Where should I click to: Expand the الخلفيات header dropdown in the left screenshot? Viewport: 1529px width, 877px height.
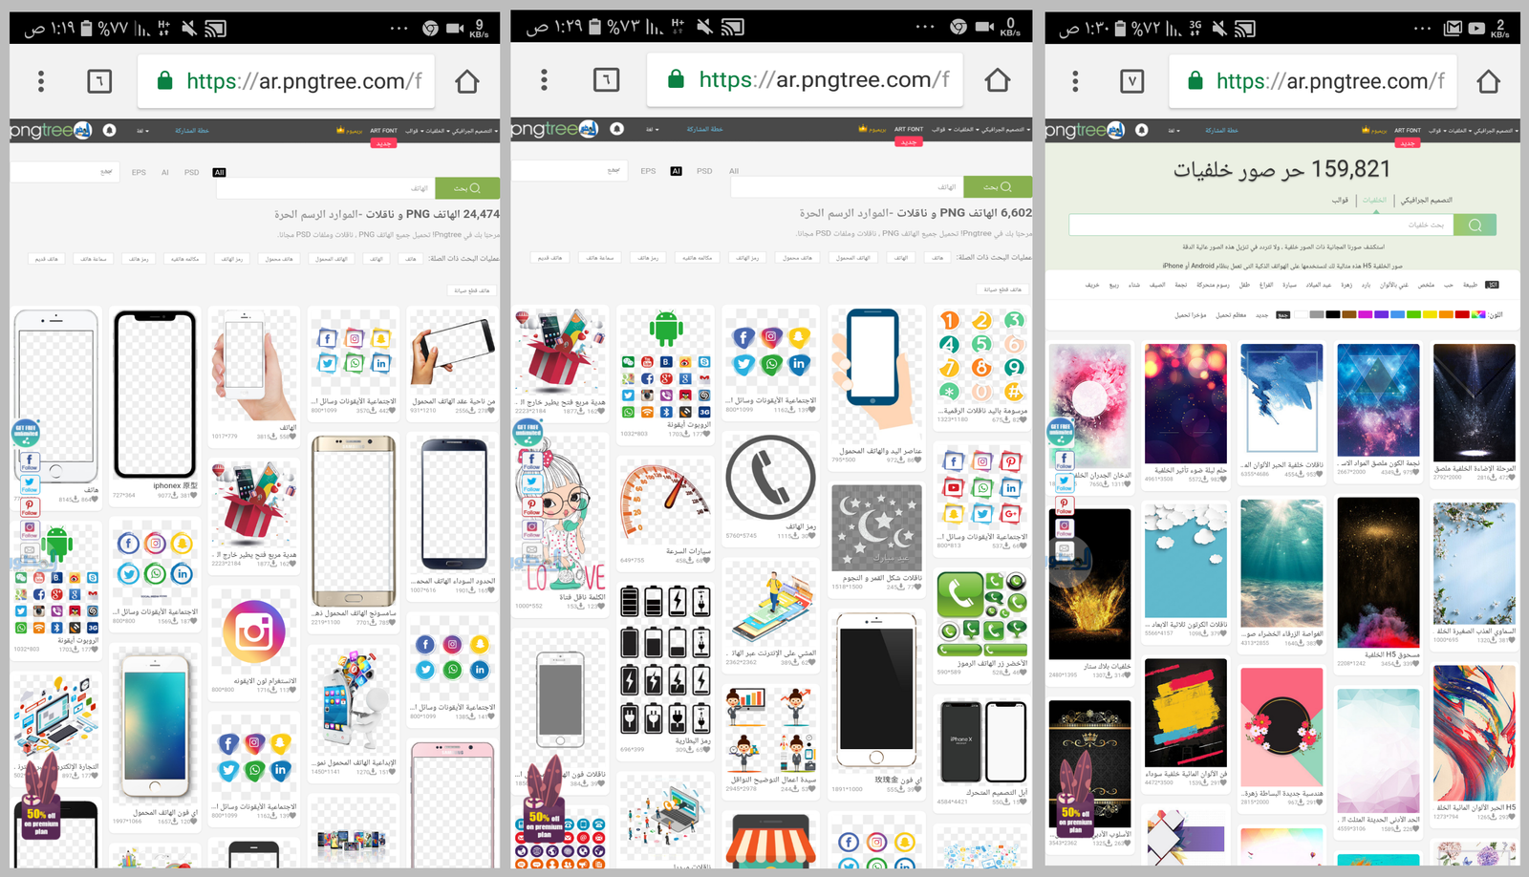[x=438, y=131]
